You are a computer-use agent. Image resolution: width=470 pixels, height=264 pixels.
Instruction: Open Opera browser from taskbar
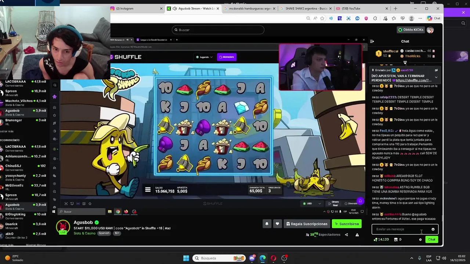click(273, 258)
